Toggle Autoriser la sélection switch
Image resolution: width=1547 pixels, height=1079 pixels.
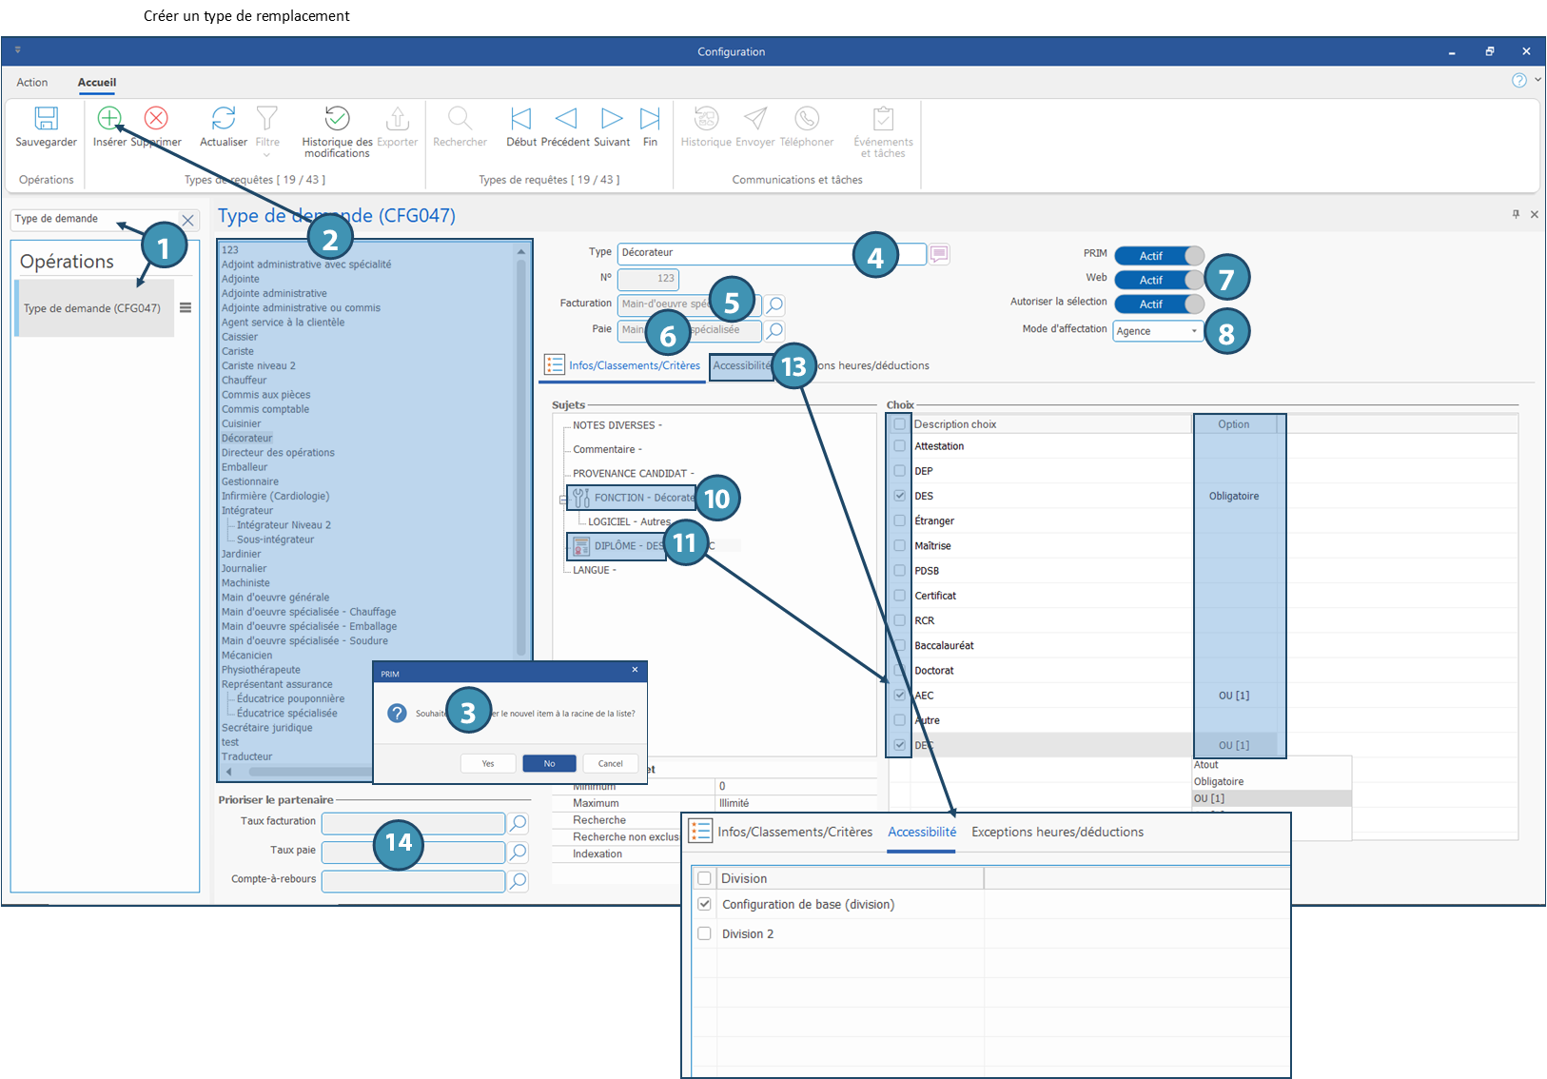coord(1159,304)
